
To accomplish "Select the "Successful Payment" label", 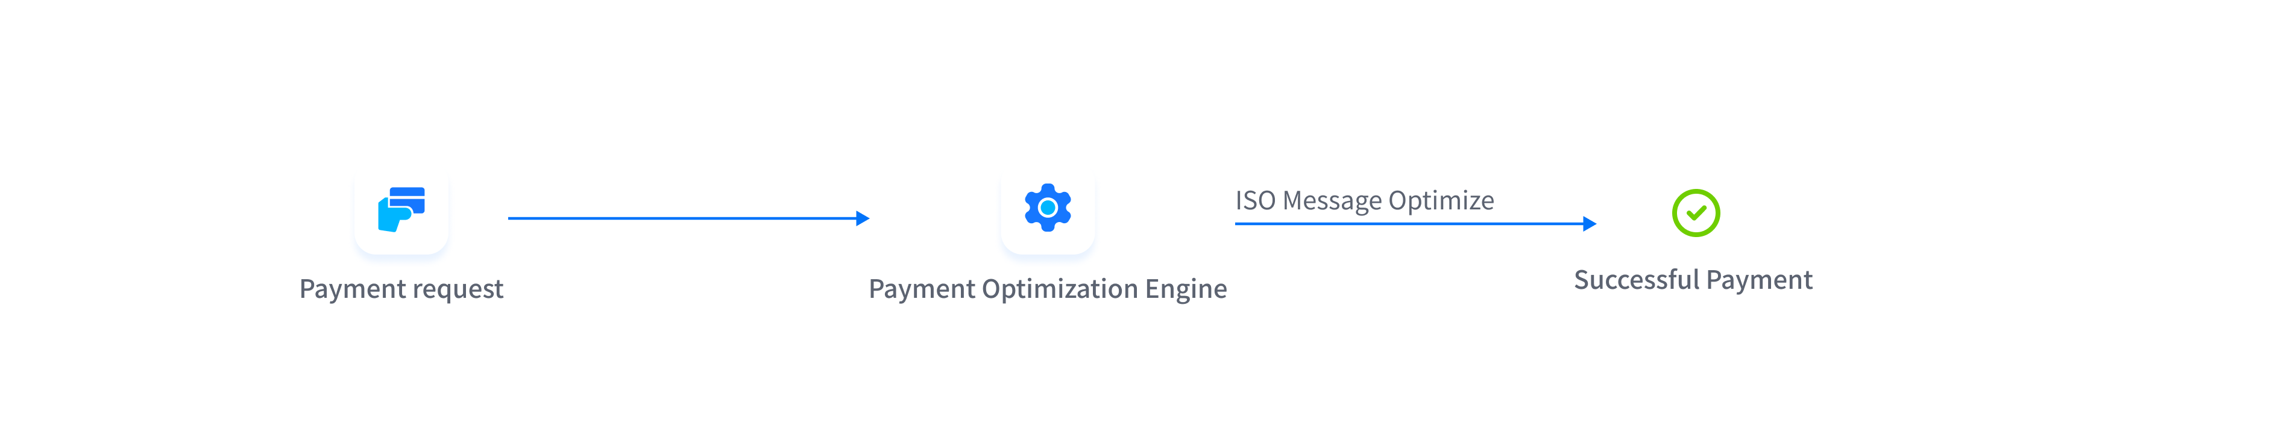I will (1693, 280).
